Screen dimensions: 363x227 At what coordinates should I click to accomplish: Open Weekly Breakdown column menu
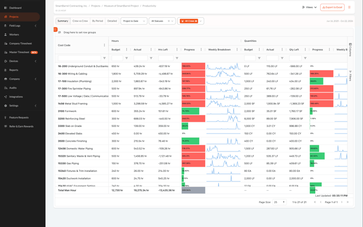[x=237, y=50]
